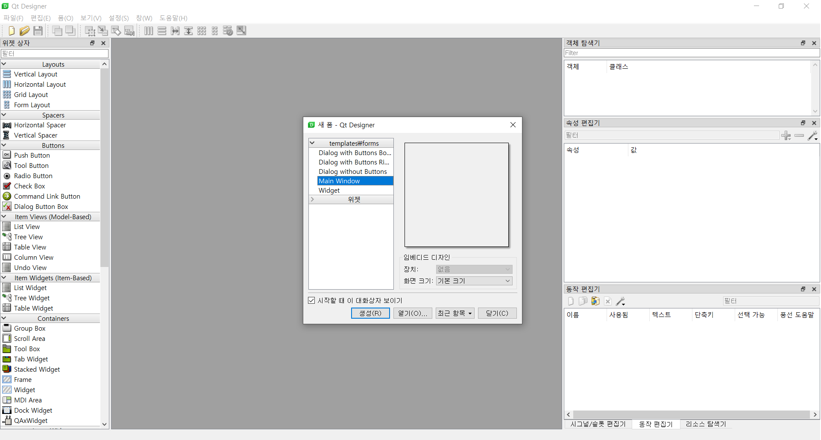The image size is (821, 440).
Task: Save the current form via the Save icon
Action: click(38, 30)
